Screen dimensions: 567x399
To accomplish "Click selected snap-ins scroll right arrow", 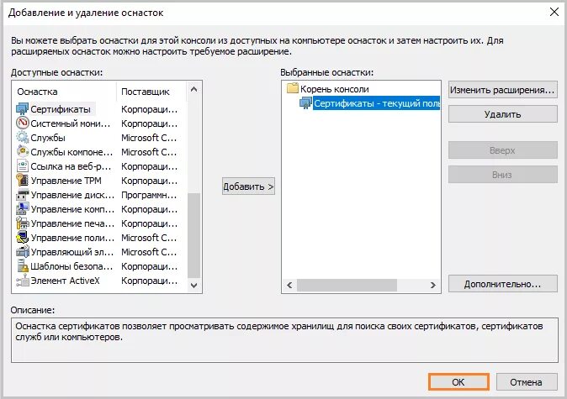I will click(433, 286).
